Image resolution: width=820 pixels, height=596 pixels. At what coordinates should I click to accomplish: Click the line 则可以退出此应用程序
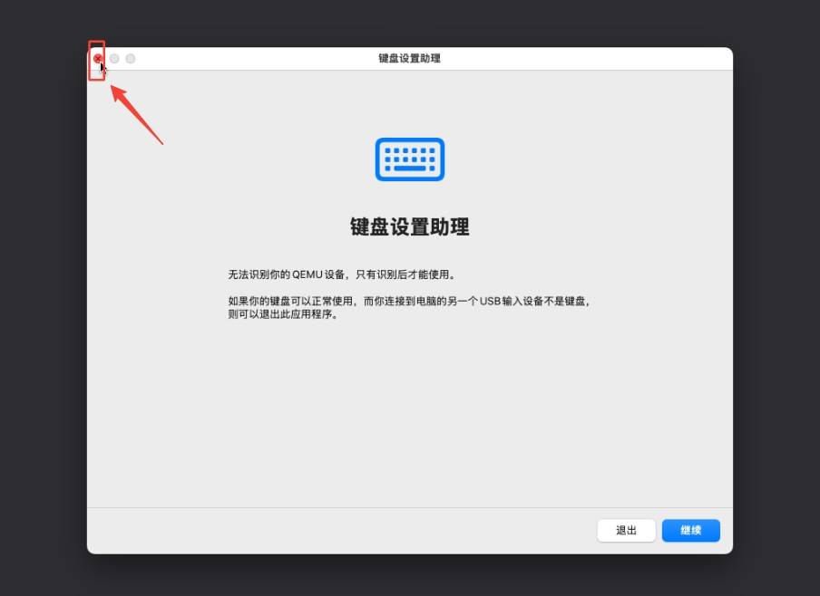coord(282,314)
